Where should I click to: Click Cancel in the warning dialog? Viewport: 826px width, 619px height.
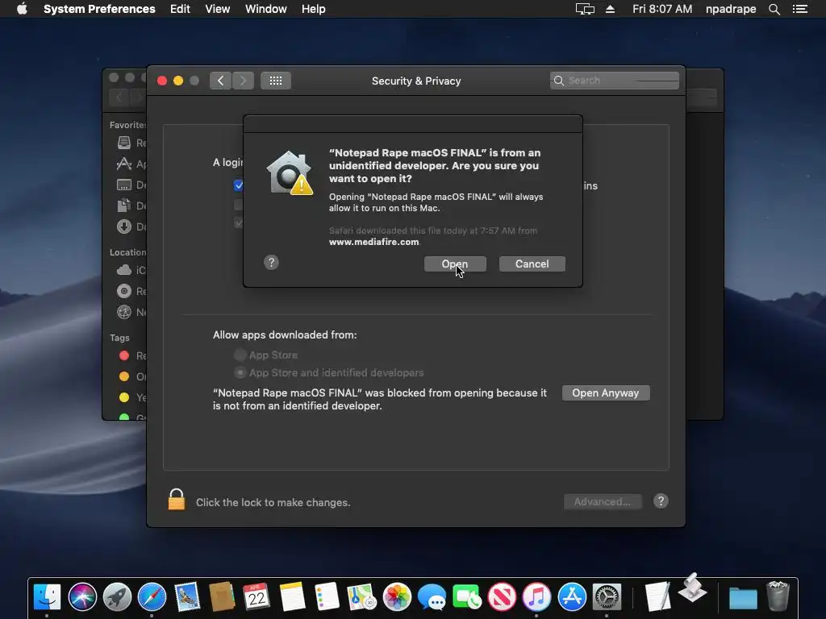click(x=532, y=264)
